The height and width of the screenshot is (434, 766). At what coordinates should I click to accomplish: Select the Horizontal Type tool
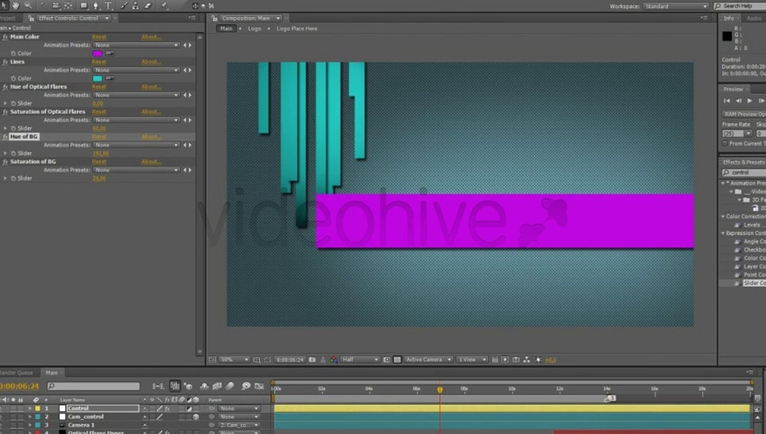click(108, 5)
